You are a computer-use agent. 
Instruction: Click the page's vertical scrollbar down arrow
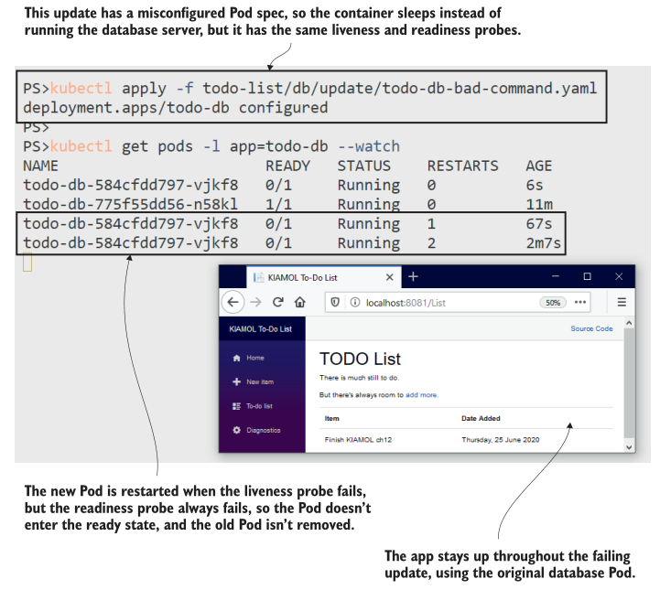[629, 445]
